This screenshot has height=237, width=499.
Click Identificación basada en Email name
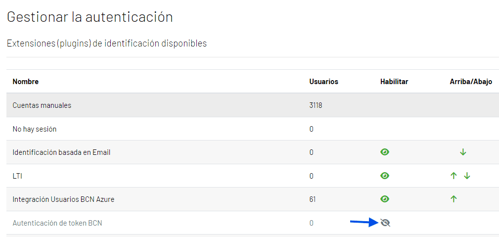tap(61, 152)
